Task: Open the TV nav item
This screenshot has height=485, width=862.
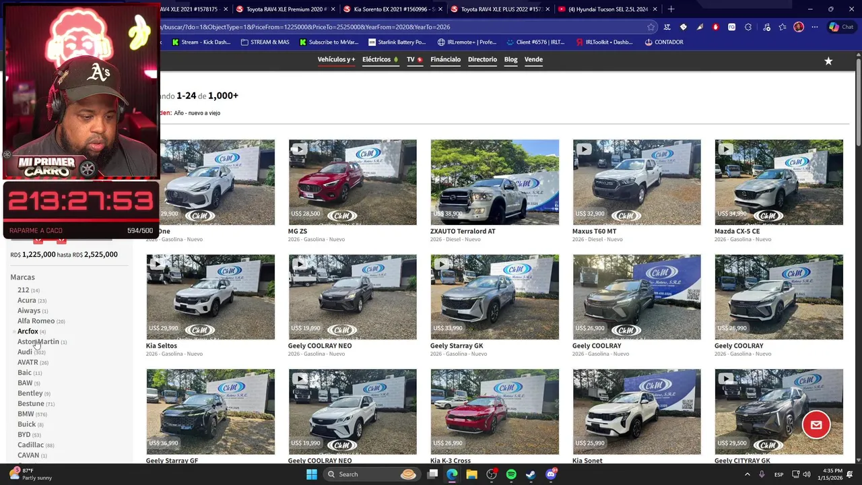Action: click(414, 59)
